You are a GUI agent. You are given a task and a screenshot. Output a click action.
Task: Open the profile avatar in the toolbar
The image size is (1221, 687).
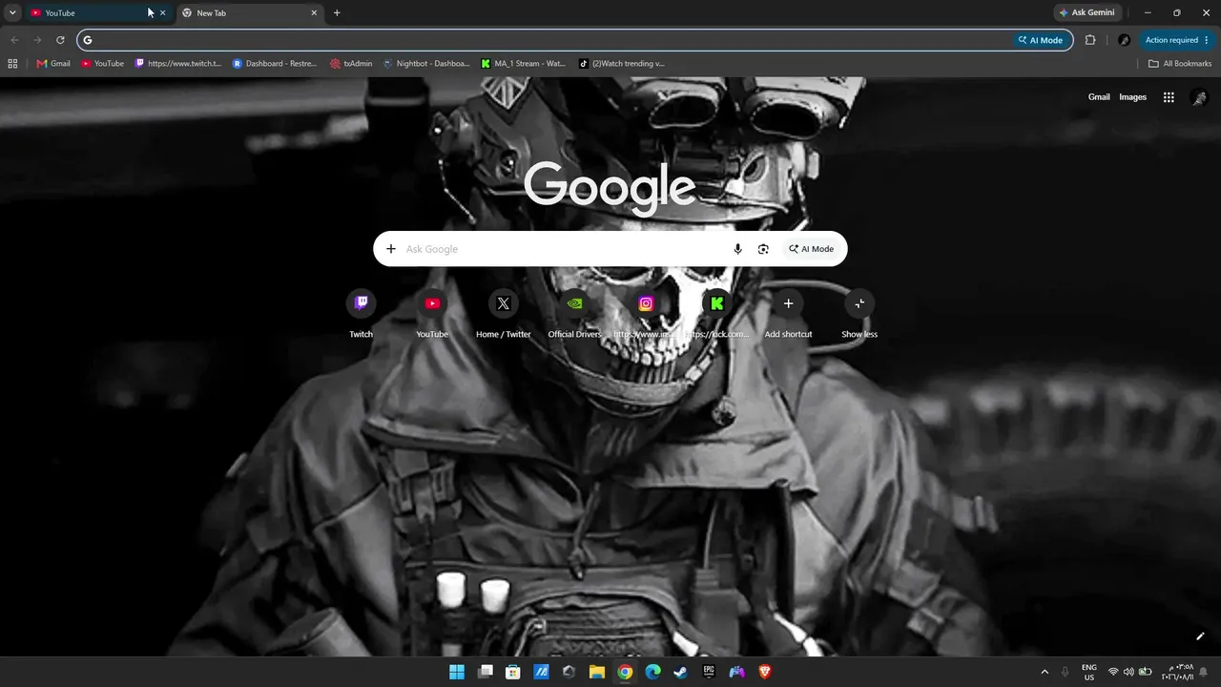pos(1124,40)
